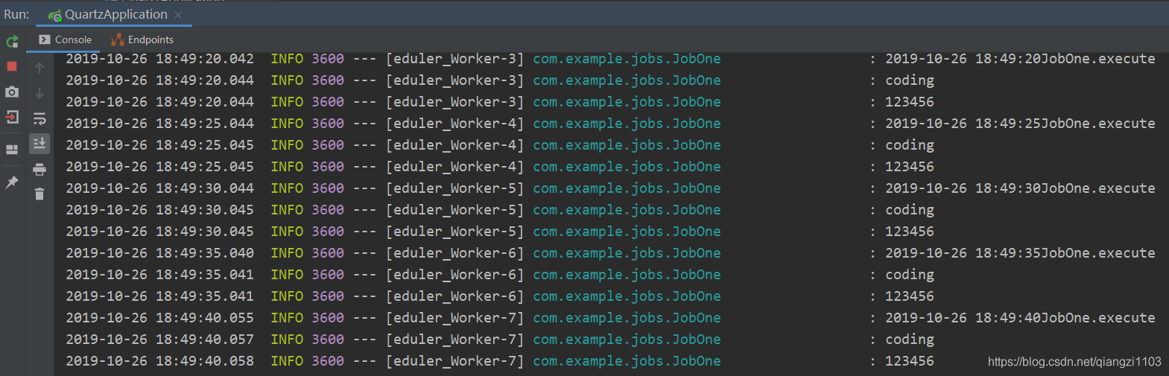Click [eduler_Worker-5] on the 18:49:30.044 row
This screenshot has height=376, width=1169.
pos(454,188)
